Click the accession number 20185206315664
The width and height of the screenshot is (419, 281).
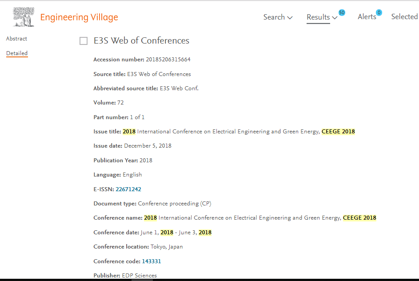(168, 60)
